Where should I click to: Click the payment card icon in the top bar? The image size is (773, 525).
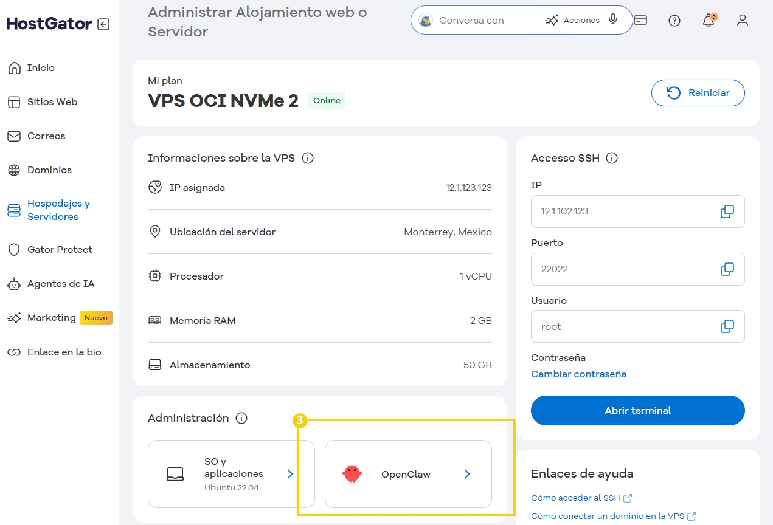tap(640, 20)
